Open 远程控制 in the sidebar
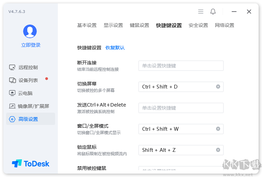 [x=31, y=67]
